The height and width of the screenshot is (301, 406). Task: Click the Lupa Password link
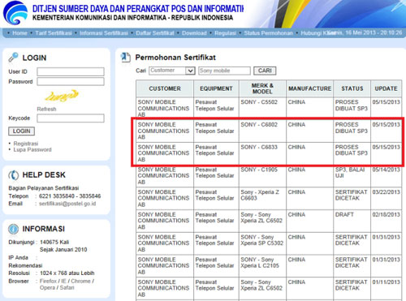click(x=32, y=149)
